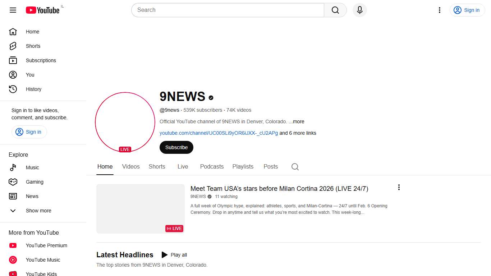Open the Playlists tab

[243, 166]
